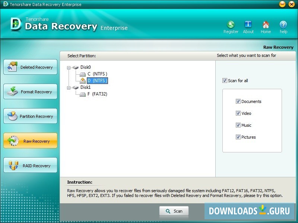Select the Disk1 label in tree

pos(86,87)
